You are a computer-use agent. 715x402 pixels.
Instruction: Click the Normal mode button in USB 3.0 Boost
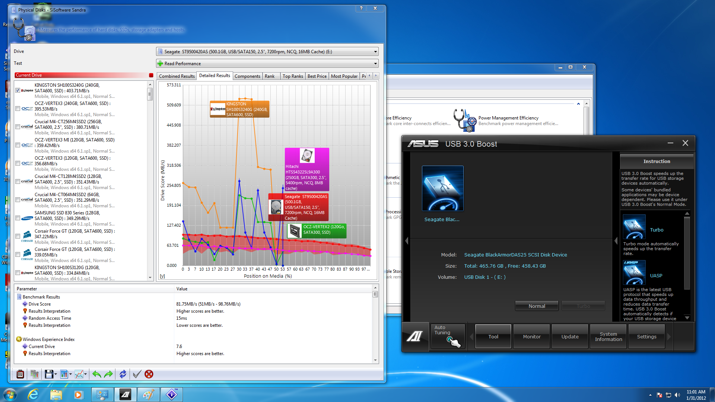tap(537, 306)
